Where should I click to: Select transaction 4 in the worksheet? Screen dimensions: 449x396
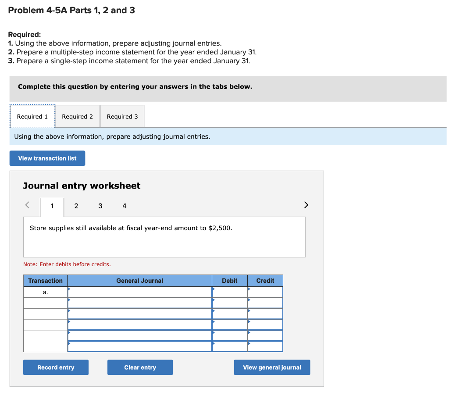click(x=124, y=206)
